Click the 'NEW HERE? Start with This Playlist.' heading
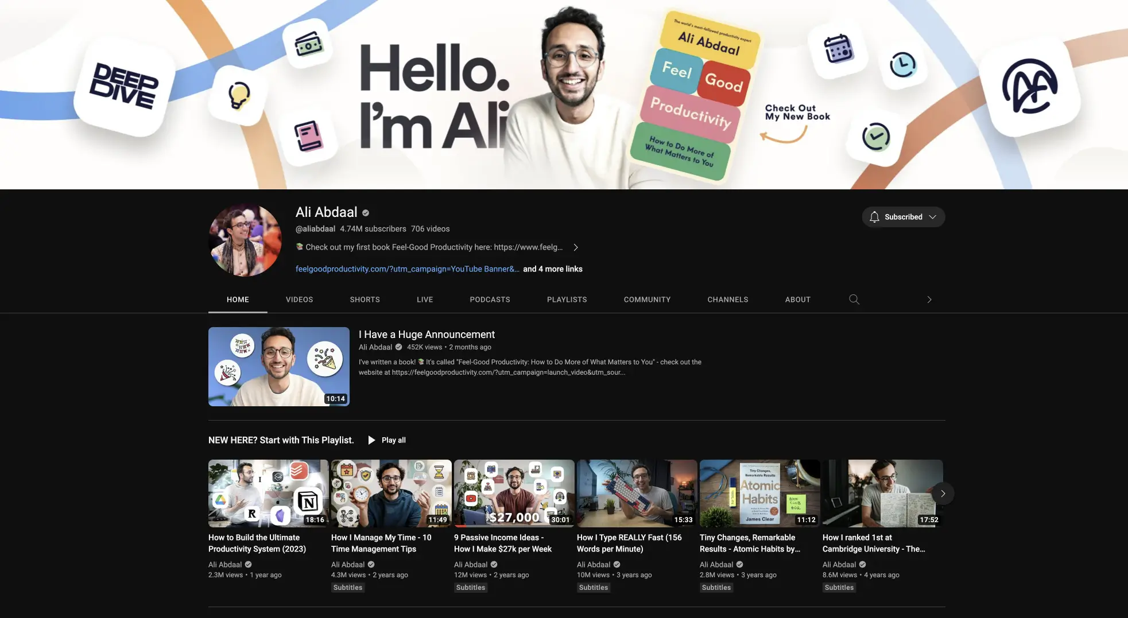The width and height of the screenshot is (1128, 618). [281, 440]
